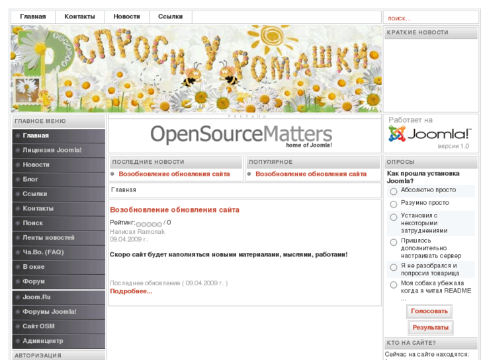The width and height of the screenshot is (481, 360).
Task: Choose the 'Разумно просто' radio button
Action: tap(393, 203)
